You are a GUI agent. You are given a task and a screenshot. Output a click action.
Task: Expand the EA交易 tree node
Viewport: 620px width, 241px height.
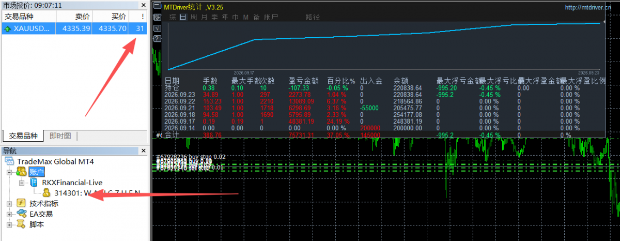[x=9, y=214]
